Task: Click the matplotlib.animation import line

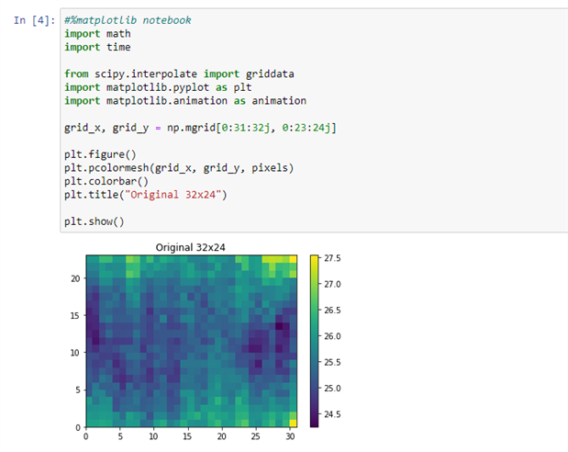Action: pyautogui.click(x=185, y=101)
